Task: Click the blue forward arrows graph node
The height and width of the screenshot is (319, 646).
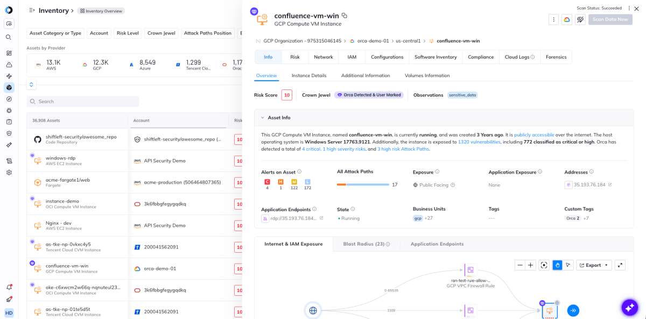Action: point(573,310)
